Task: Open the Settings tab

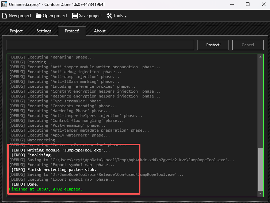Action: [x=44, y=31]
